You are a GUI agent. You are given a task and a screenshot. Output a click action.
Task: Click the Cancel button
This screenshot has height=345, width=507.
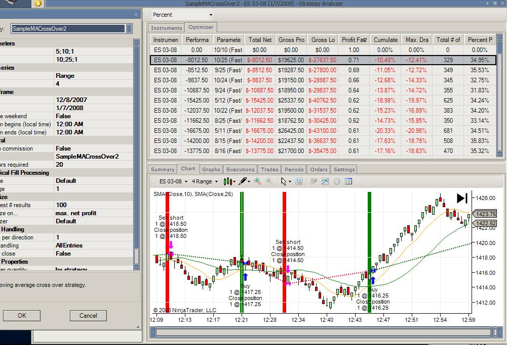[x=88, y=316]
